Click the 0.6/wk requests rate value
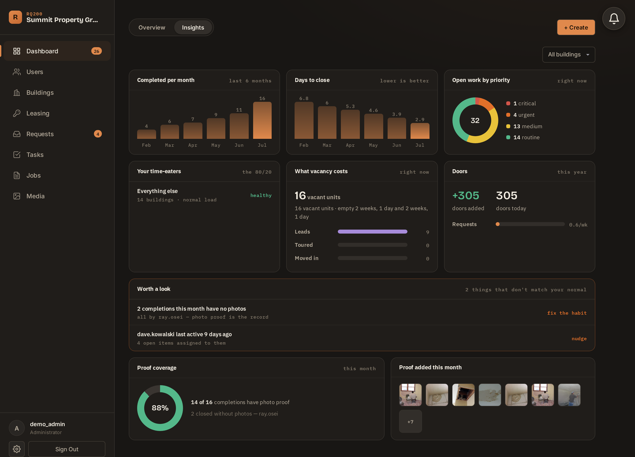The width and height of the screenshot is (635, 457). [578, 225]
